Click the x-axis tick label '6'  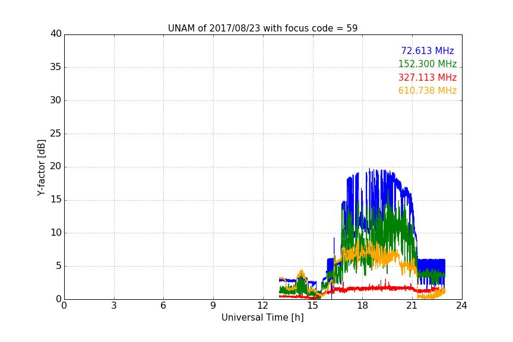click(163, 306)
